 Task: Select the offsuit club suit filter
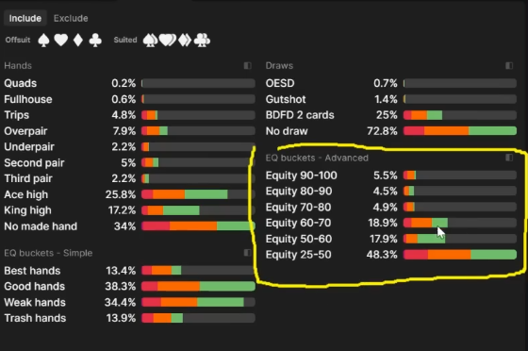(x=95, y=40)
